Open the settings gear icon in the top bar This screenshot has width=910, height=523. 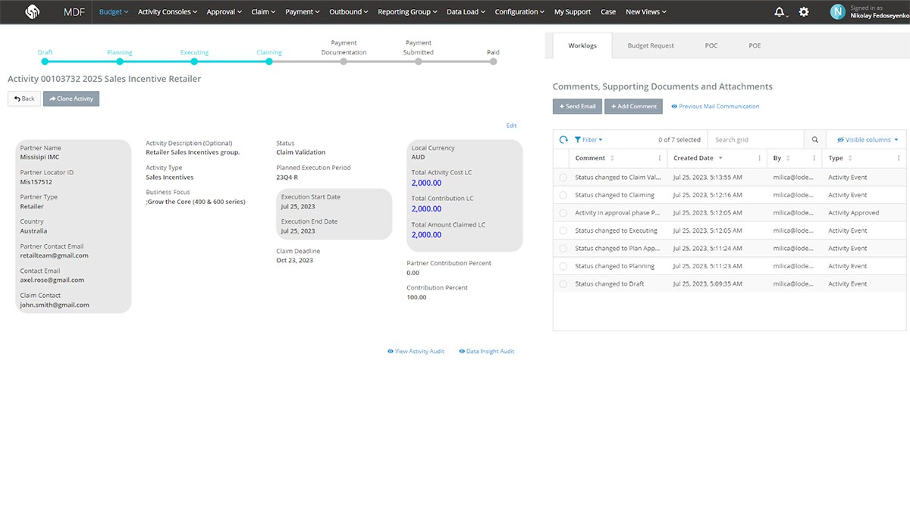(804, 12)
